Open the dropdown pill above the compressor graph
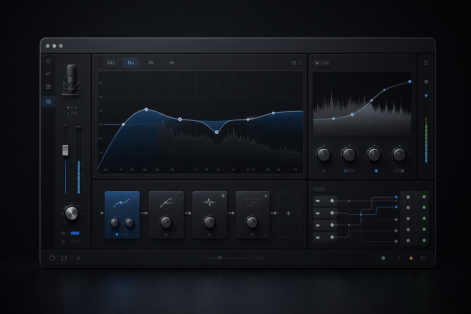 (322, 63)
